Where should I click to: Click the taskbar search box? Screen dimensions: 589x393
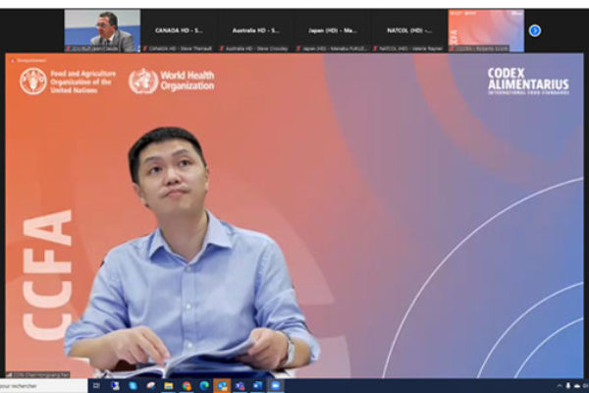click(x=43, y=386)
